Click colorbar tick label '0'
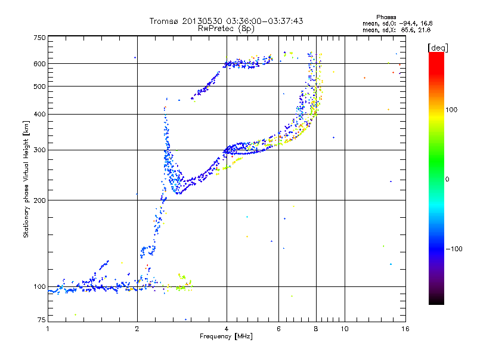This screenshot has height=358, width=477. point(447,180)
